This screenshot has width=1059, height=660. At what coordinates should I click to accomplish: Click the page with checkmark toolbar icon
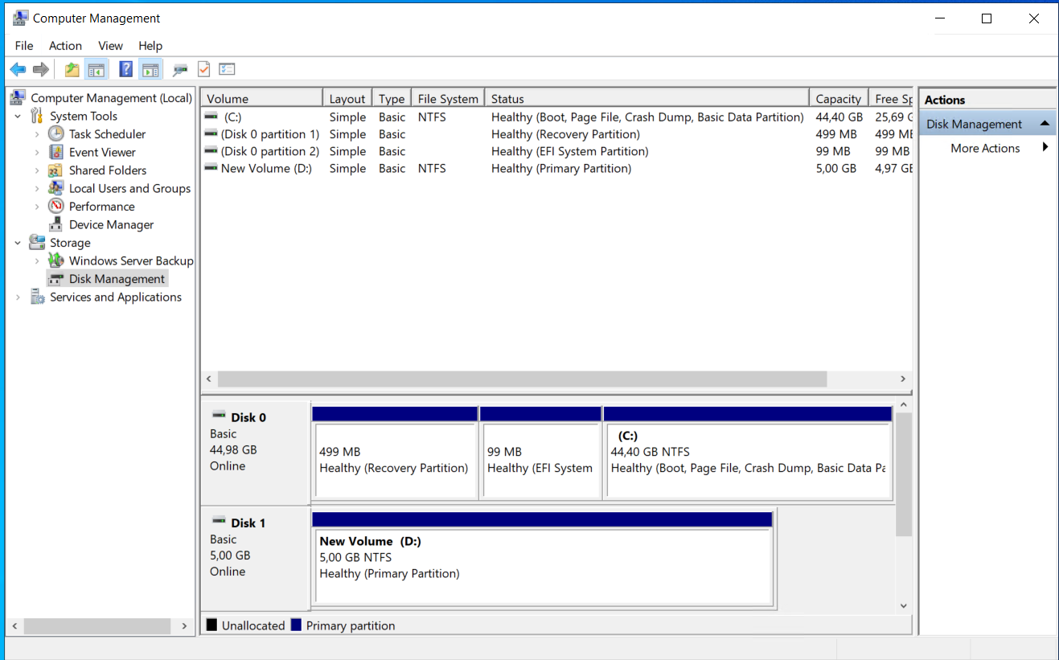[x=203, y=70]
